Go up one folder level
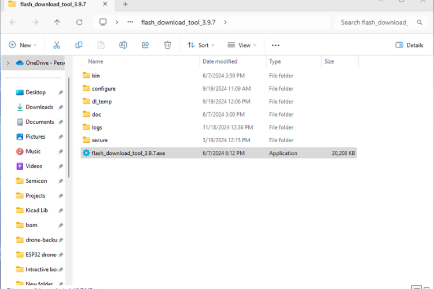This screenshot has width=434, height=289. (57, 23)
